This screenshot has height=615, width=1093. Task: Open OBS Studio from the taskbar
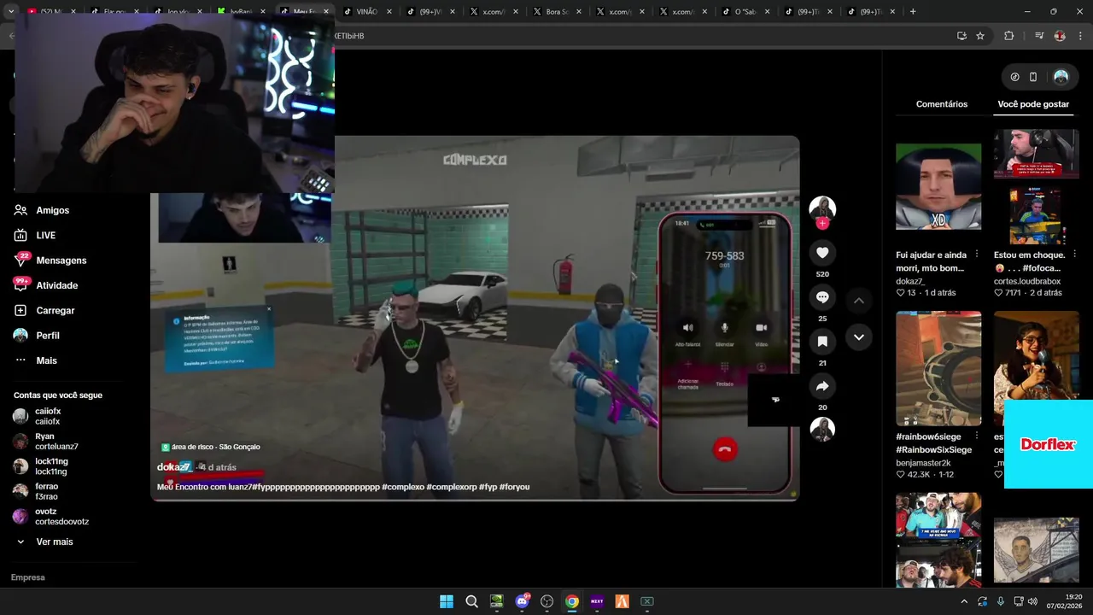(547, 601)
